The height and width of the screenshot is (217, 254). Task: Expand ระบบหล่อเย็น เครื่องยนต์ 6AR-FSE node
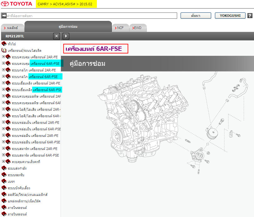pyautogui.click(x=3, y=128)
